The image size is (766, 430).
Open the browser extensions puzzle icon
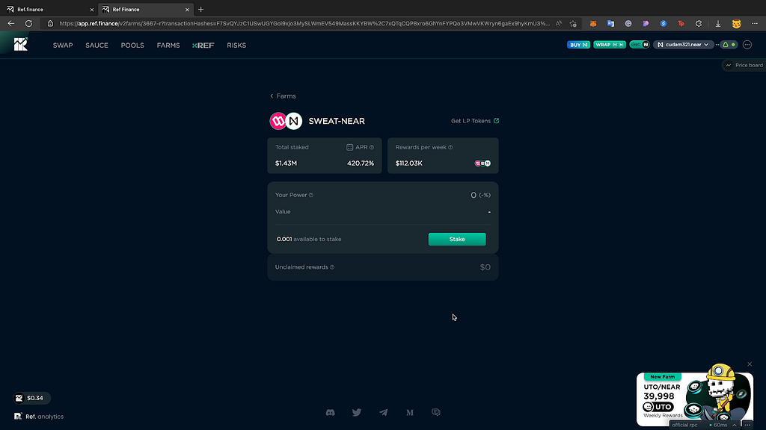click(699, 23)
